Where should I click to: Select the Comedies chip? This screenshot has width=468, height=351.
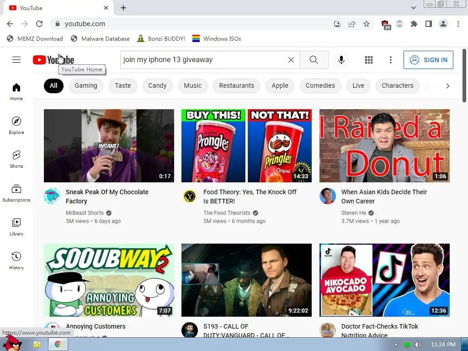[320, 86]
